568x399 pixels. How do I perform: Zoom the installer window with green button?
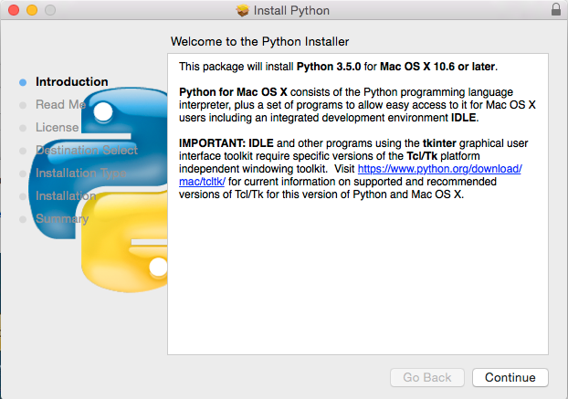coord(47,10)
